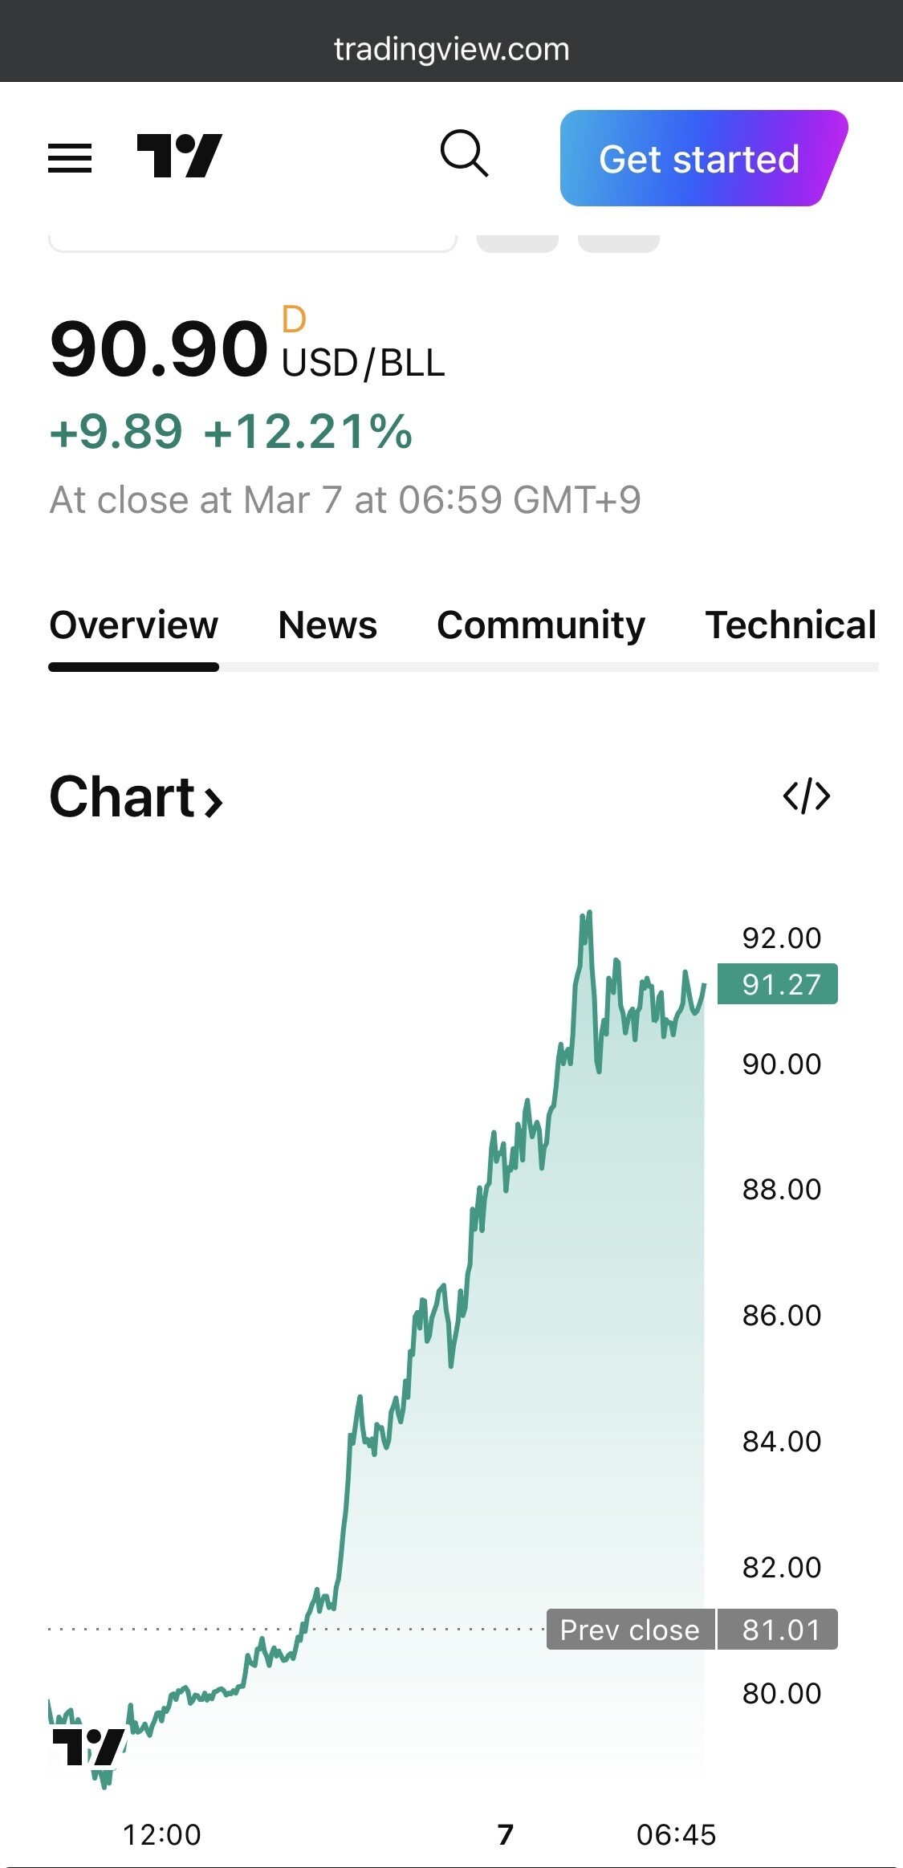Open the hamburger navigation menu
The image size is (903, 1868).
70,157
